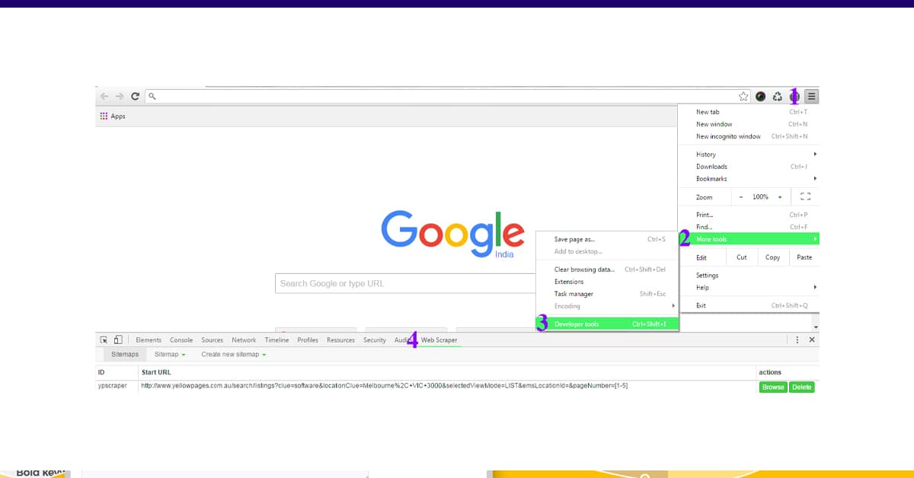Screen dimensions: 914x478
Task: Open the Chrome hamburger menu icon
Action: [812, 97]
